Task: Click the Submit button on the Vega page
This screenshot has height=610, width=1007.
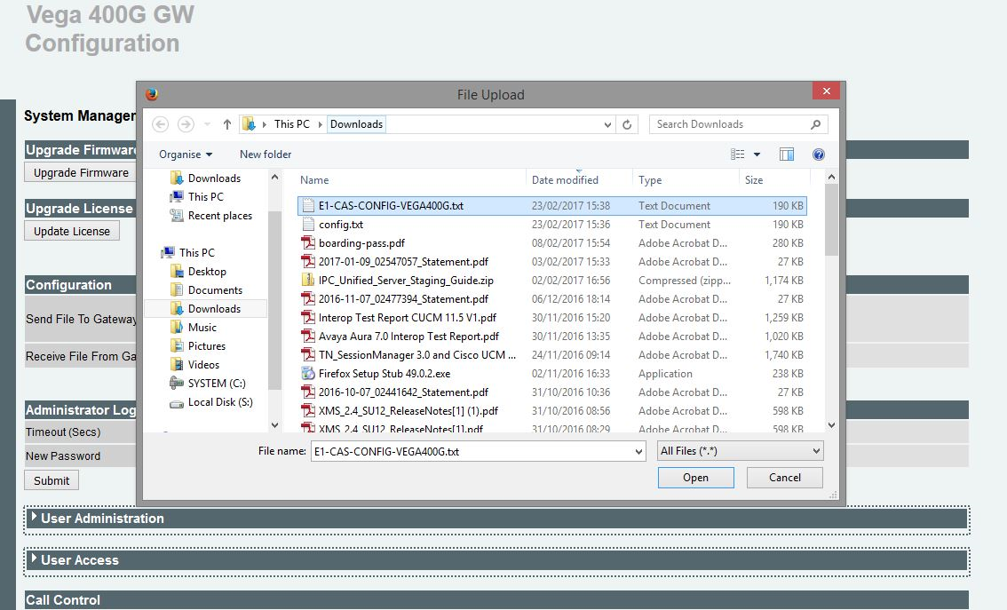Action: point(52,480)
